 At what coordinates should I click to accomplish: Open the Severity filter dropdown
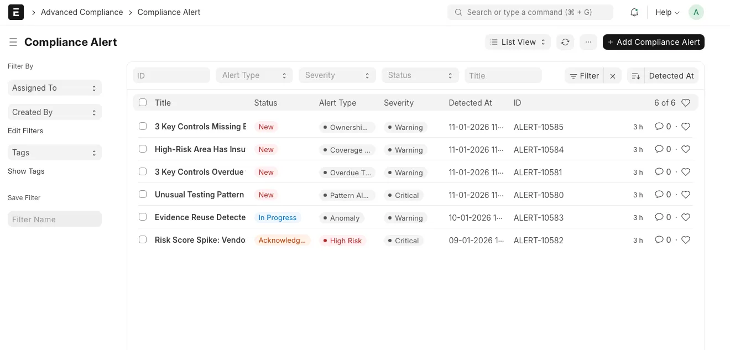tap(337, 75)
